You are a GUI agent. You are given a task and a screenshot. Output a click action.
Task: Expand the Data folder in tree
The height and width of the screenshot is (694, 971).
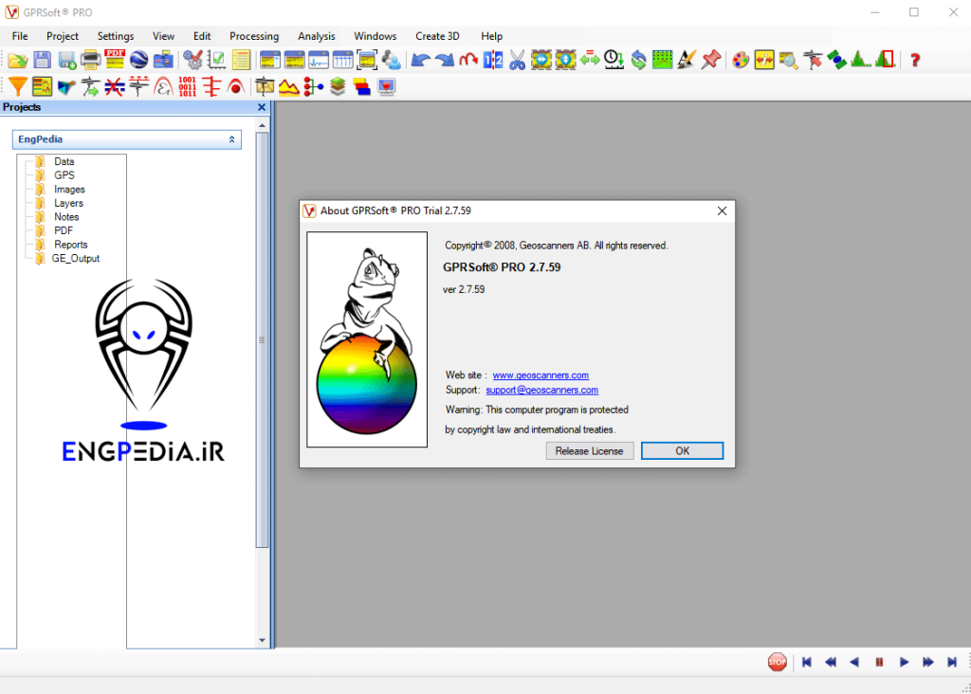(40, 161)
